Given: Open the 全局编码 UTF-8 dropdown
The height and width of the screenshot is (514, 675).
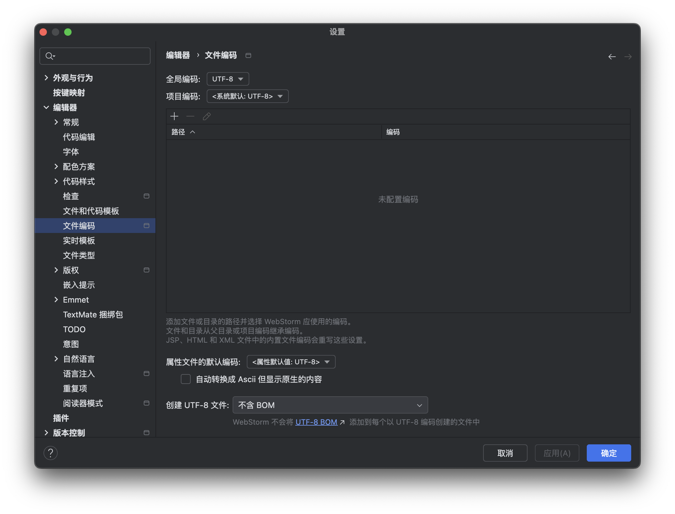Looking at the screenshot, I should [x=228, y=79].
